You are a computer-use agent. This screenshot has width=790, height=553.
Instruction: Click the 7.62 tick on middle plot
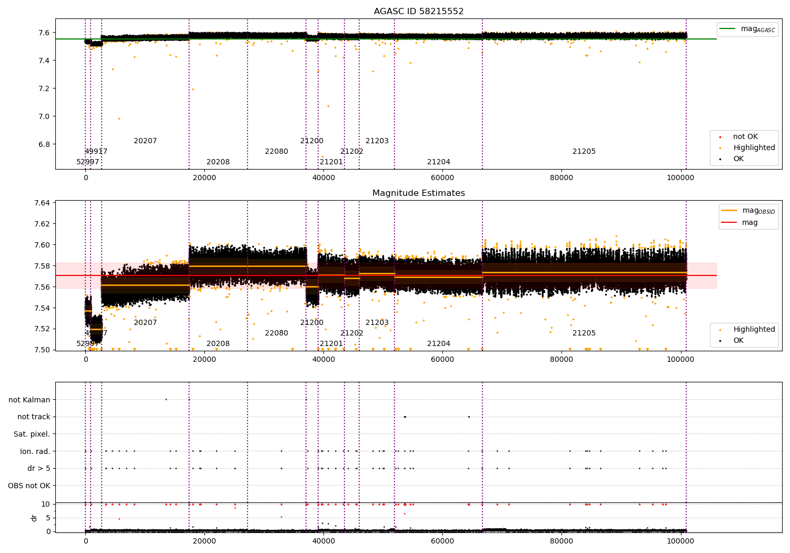42,224
